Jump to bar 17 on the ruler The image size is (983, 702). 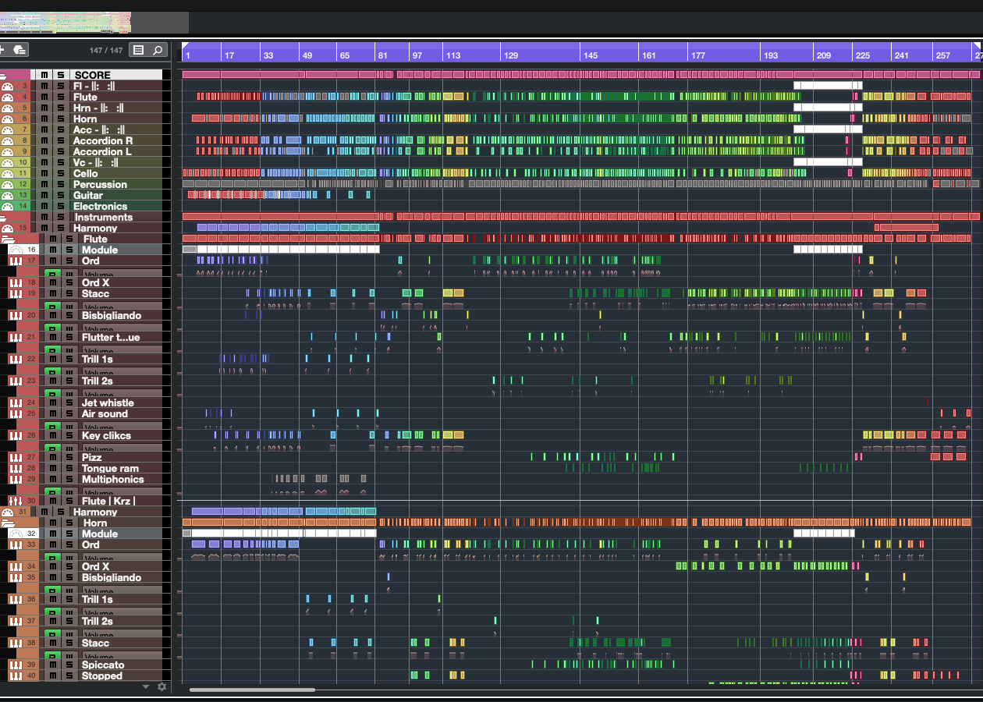coord(229,55)
